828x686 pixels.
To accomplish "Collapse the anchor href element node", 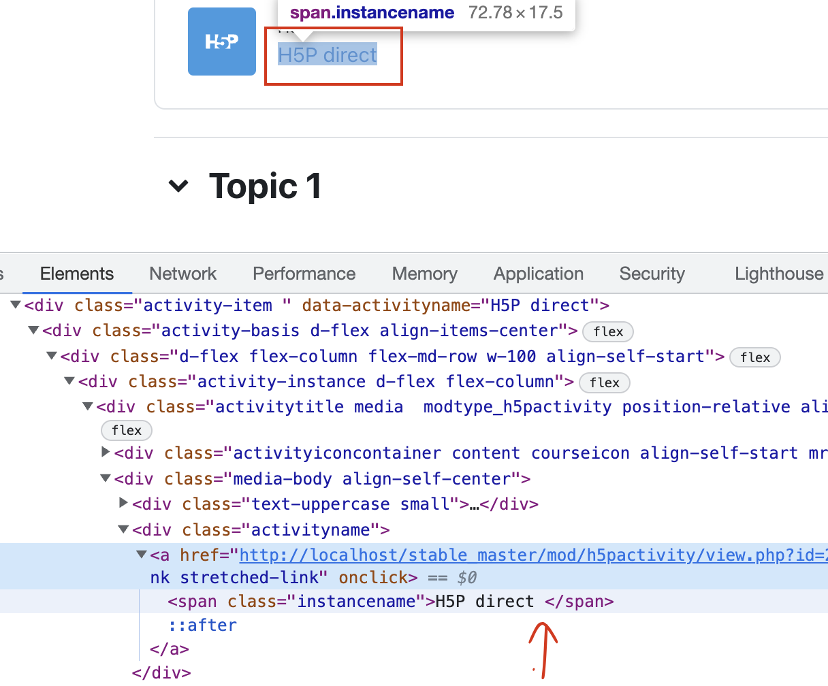I will [x=142, y=555].
